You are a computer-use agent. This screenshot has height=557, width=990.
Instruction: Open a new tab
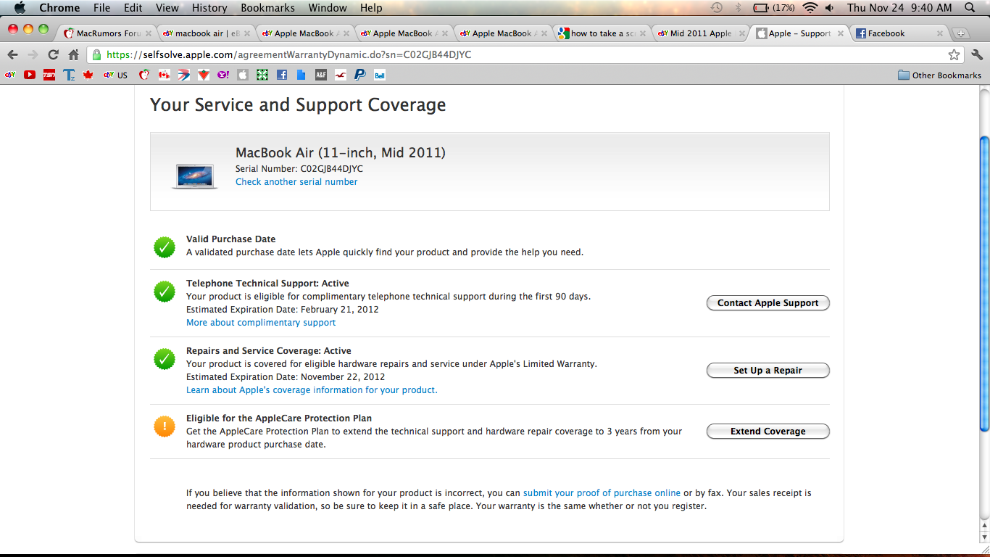pyautogui.click(x=961, y=33)
